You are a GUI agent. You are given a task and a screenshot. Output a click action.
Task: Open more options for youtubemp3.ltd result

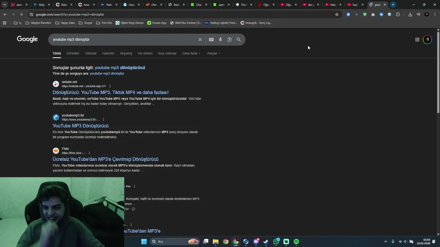[x=103, y=120]
